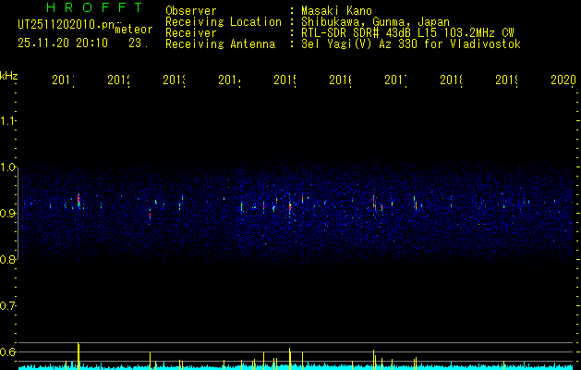Click the 2017 time axis marker
The image size is (581, 370).
[x=395, y=80]
